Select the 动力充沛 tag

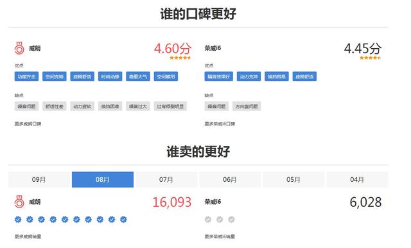click(x=249, y=76)
